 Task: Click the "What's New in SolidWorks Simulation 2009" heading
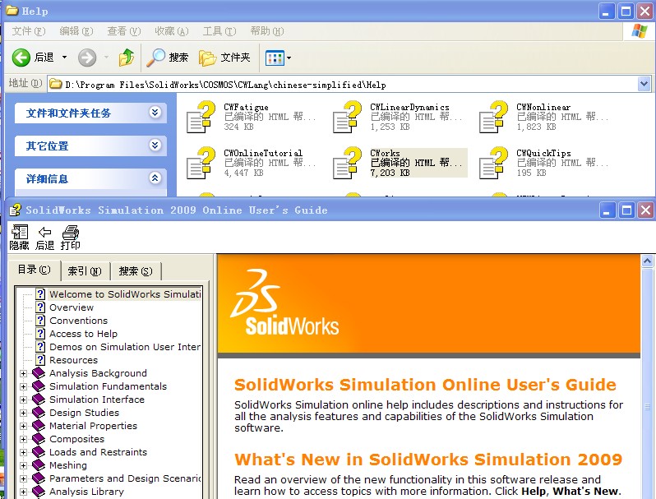coord(428,460)
